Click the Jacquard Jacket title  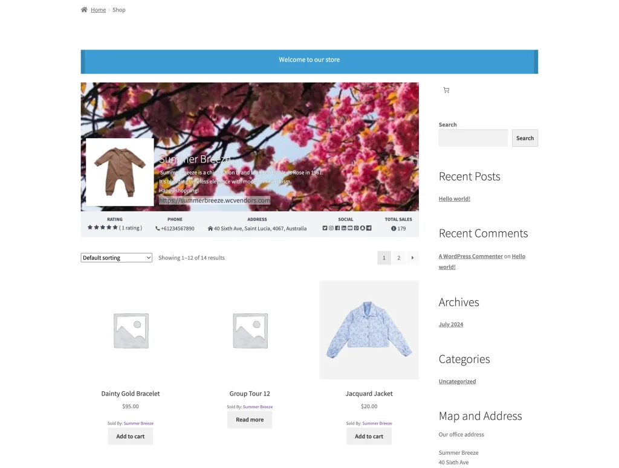pos(369,394)
